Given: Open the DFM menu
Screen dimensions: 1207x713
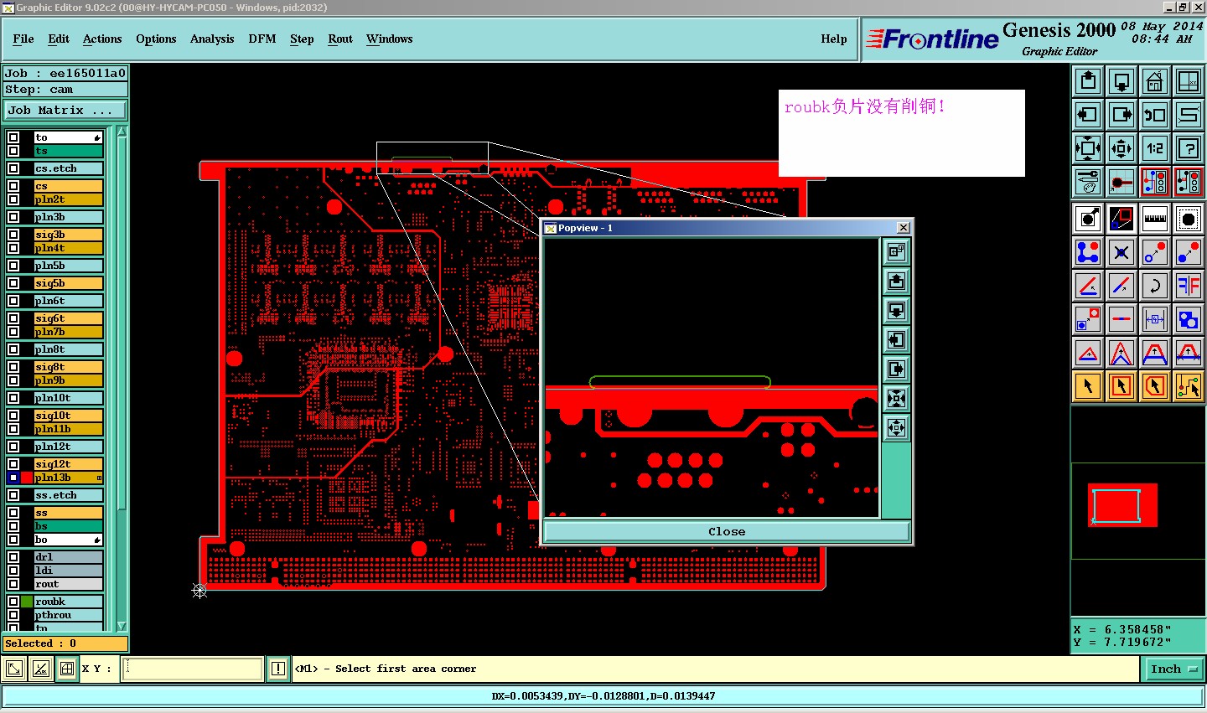Looking at the screenshot, I should click(x=262, y=39).
